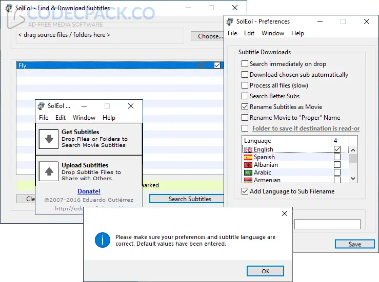Check Rename Movie to "Proper" Name

(245, 117)
